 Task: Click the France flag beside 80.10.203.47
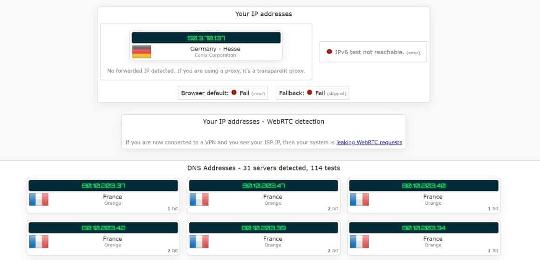(x=199, y=200)
